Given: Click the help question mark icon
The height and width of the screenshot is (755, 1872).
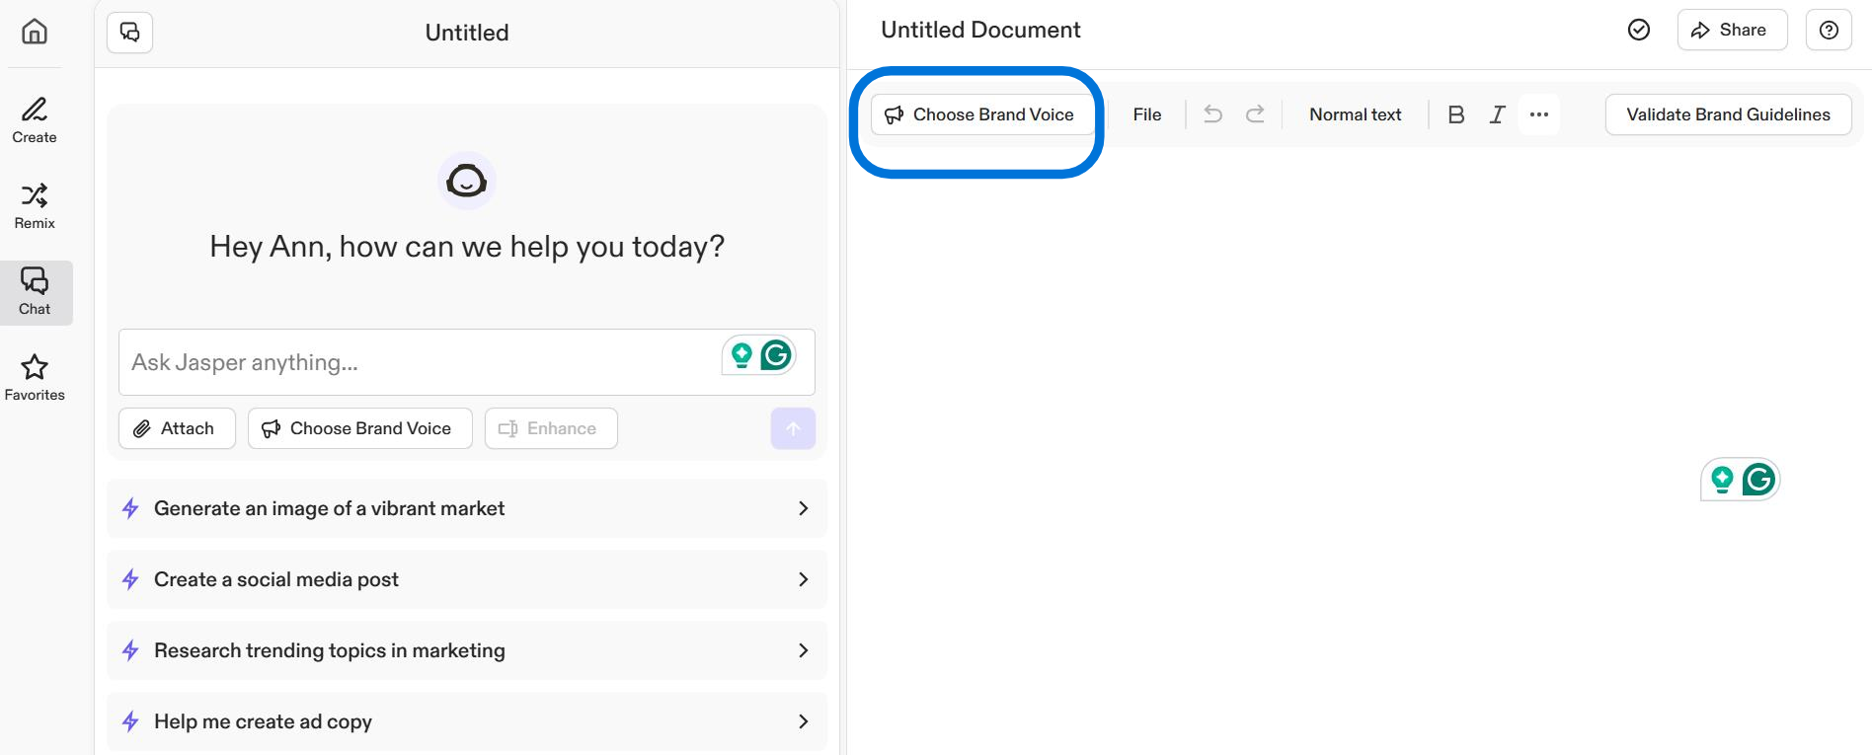Looking at the screenshot, I should tap(1829, 31).
